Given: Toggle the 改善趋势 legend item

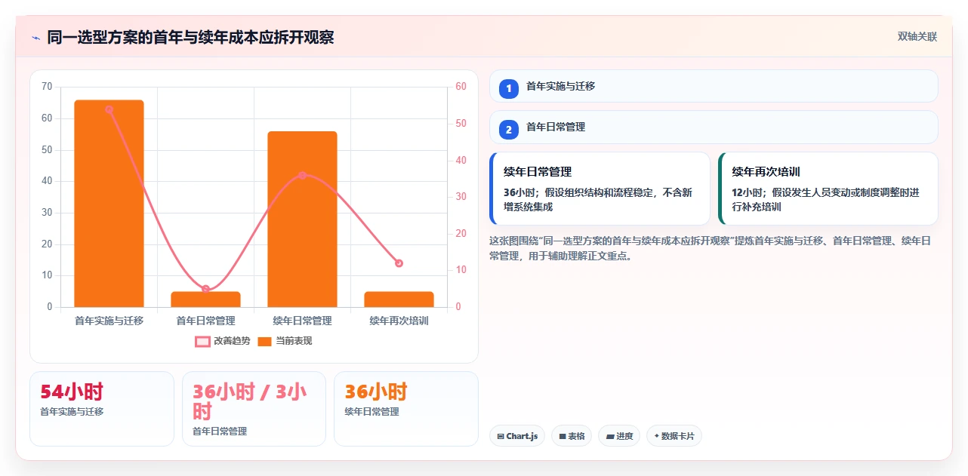Looking at the screenshot, I should 222,341.
